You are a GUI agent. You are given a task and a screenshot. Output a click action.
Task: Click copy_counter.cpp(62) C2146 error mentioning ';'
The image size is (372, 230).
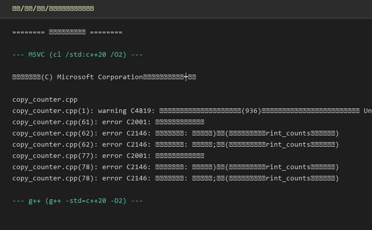point(176,145)
